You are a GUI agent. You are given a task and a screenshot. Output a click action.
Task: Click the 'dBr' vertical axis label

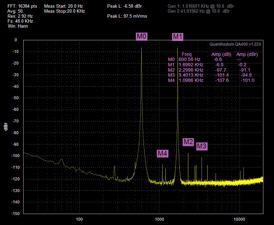pyautogui.click(x=6, y=126)
